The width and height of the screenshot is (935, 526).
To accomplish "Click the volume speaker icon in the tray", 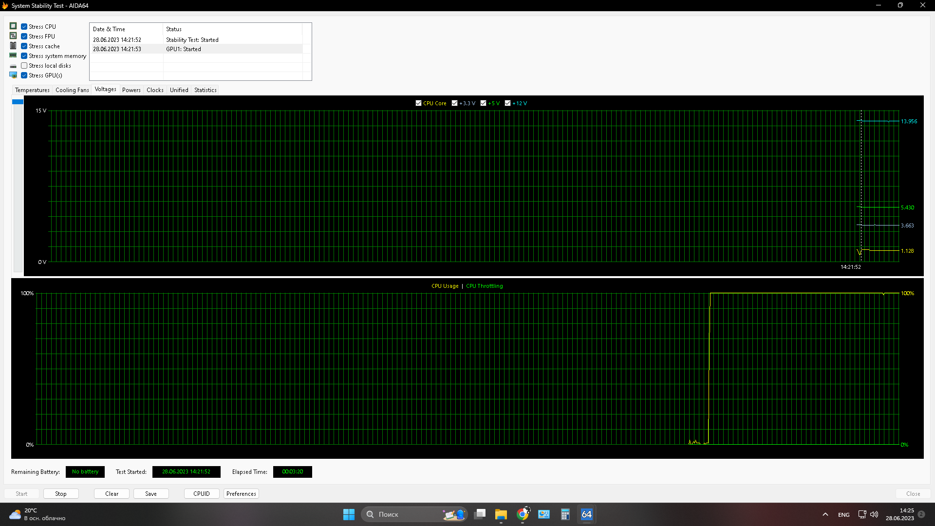I will coord(874,514).
